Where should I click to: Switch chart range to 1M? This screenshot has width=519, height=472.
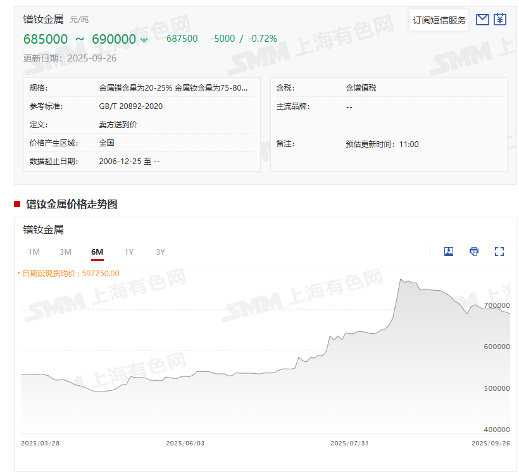coord(34,252)
